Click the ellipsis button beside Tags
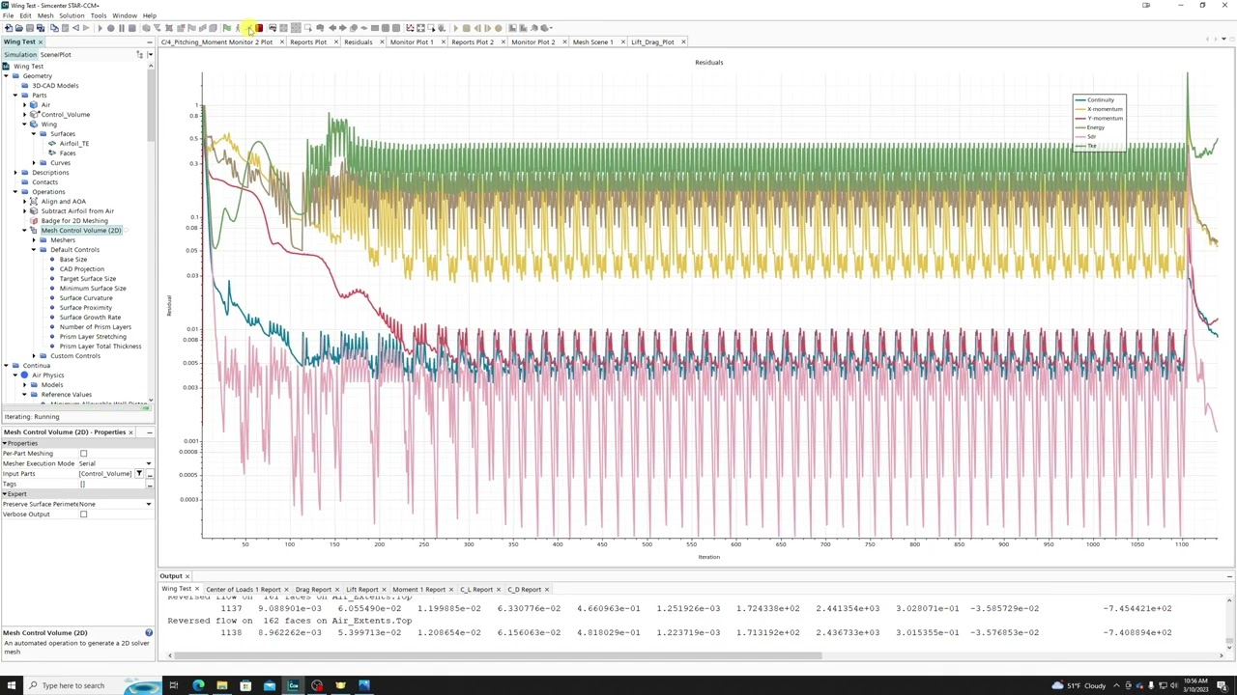 [149, 485]
